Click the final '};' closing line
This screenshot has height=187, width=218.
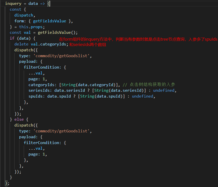(7, 183)
